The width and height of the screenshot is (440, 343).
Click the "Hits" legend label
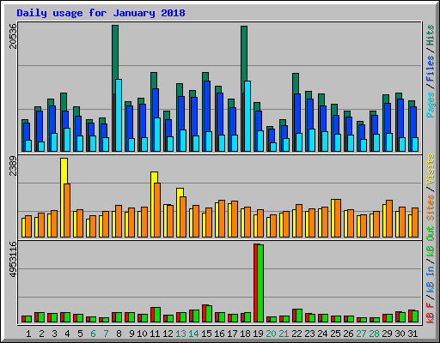[431, 35]
